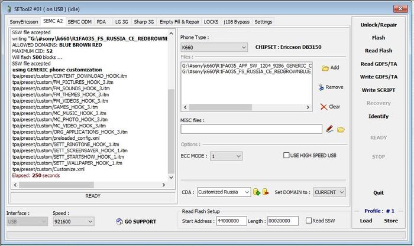Viewport: 414px width, 246px height.
Task: Open the Empty Fill & Repair tab
Action: (x=179, y=22)
